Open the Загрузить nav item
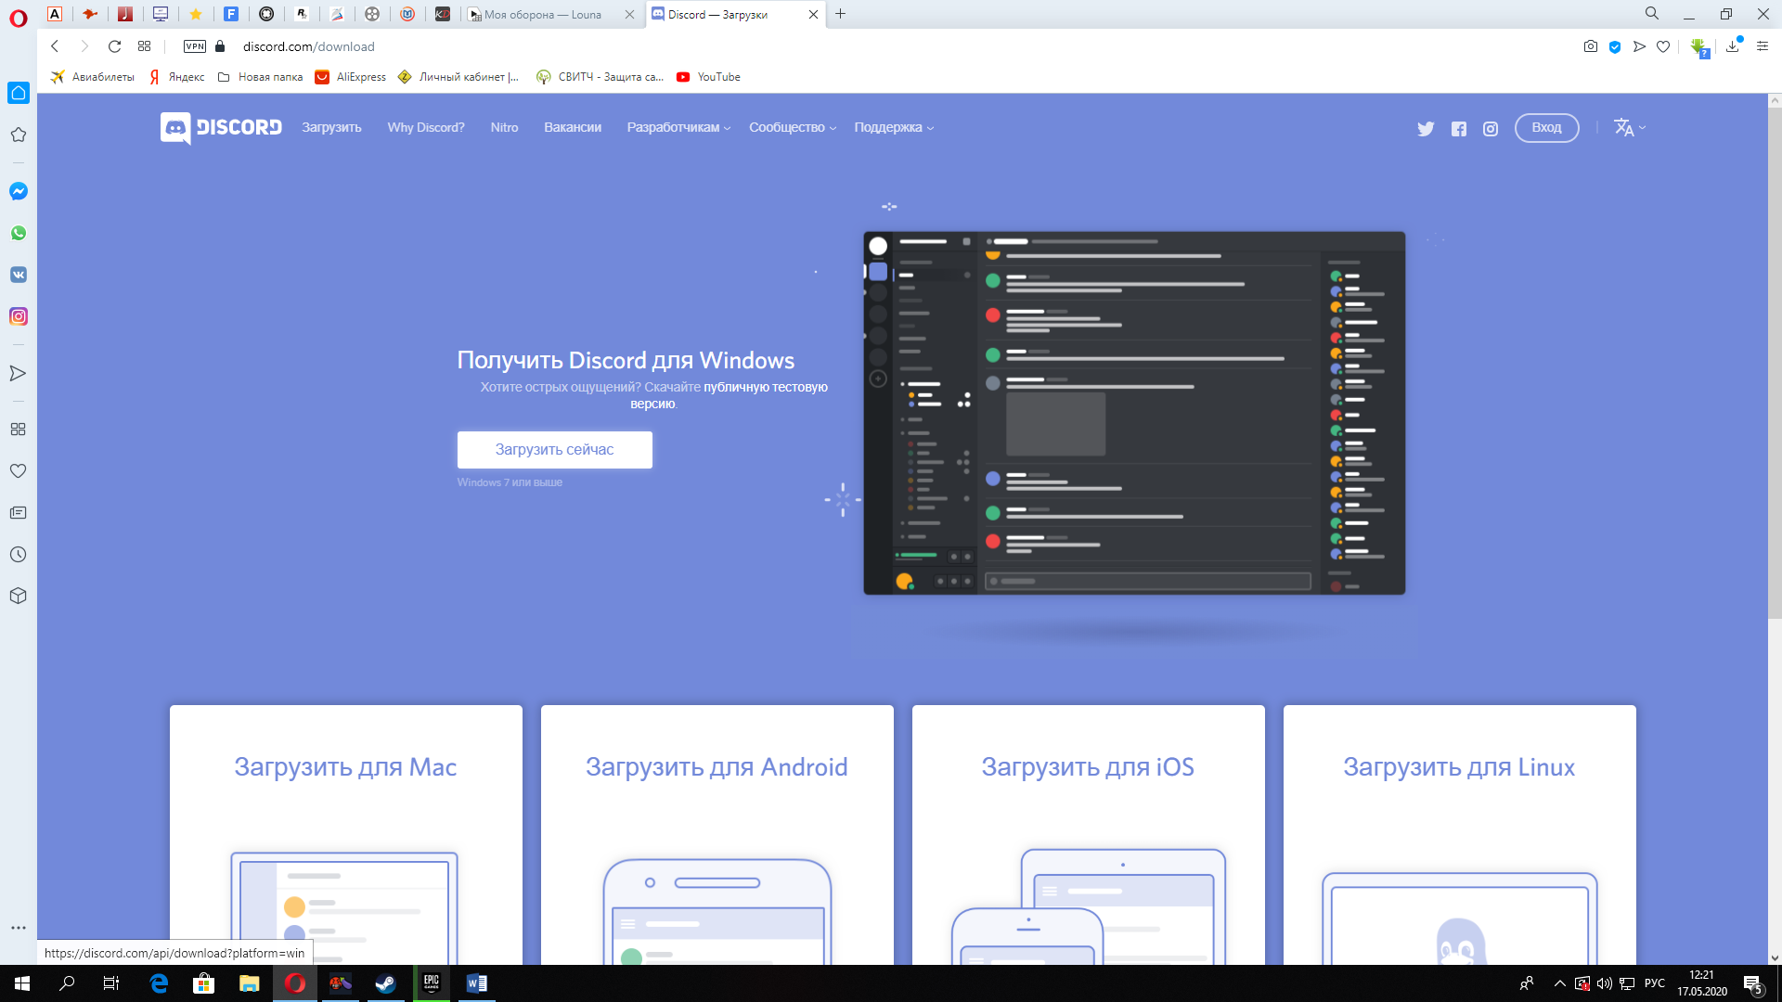1782x1002 pixels. (331, 128)
